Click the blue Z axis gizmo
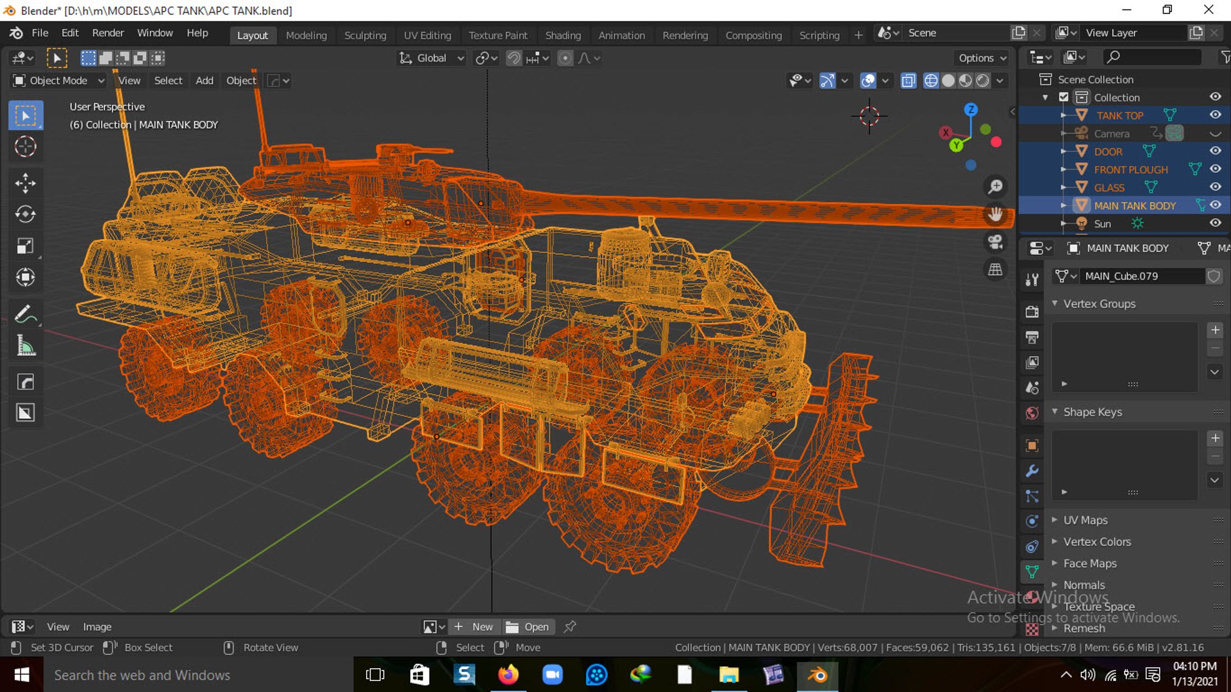Viewport: 1231px width, 692px height. click(x=971, y=110)
